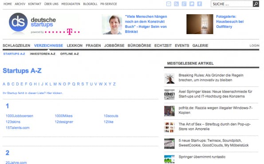Switch to Schlagzeilen tab
264x164 pixels.
tap(16, 46)
